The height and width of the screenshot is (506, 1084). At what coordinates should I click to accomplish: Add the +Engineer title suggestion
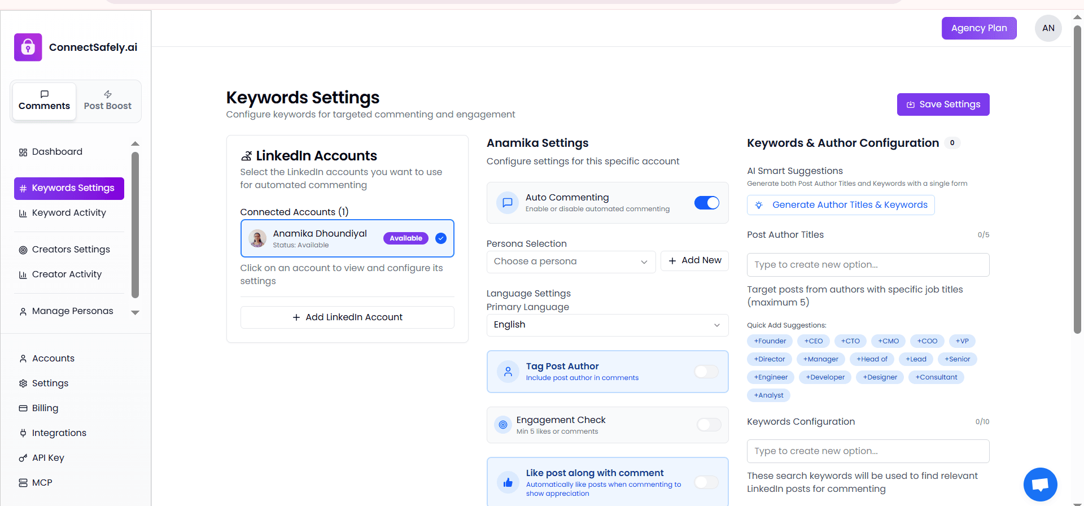click(x=771, y=377)
